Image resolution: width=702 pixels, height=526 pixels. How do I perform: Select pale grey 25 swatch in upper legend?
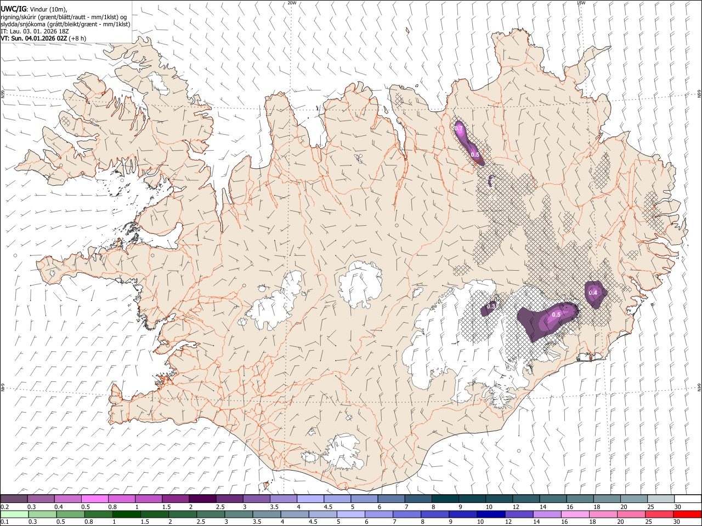(x=660, y=499)
